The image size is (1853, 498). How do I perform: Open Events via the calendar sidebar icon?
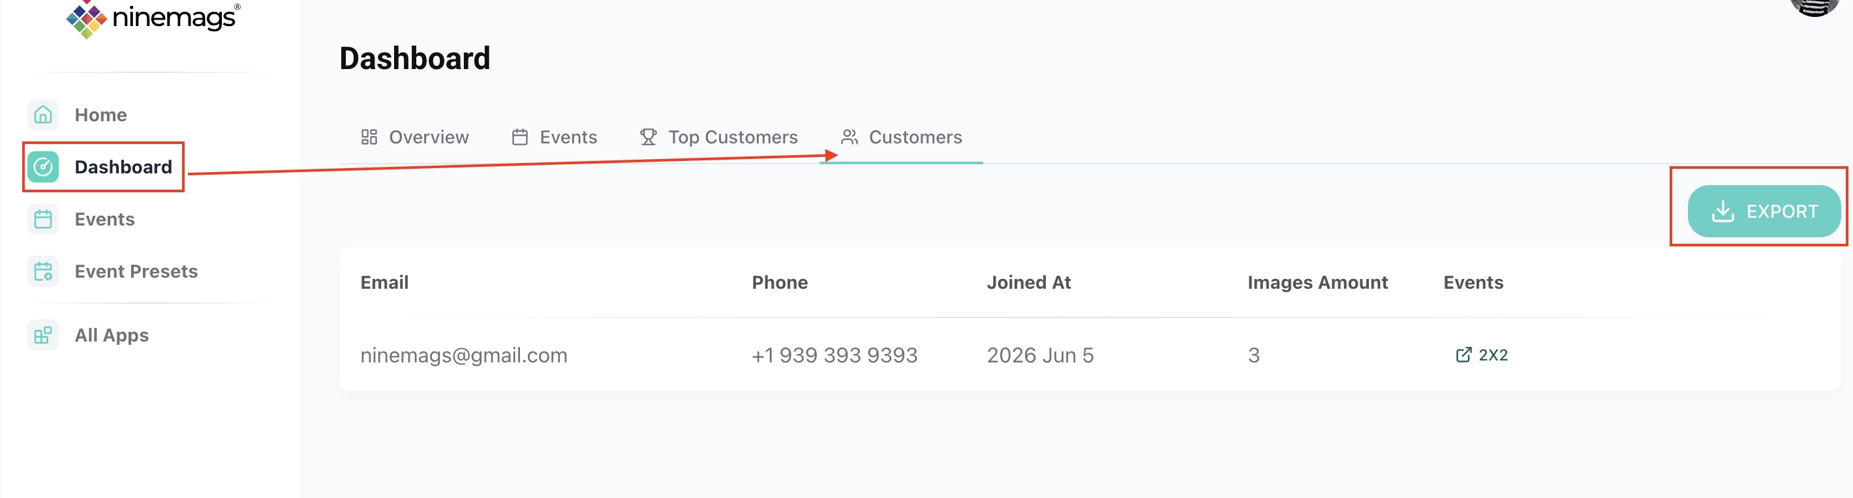point(43,219)
